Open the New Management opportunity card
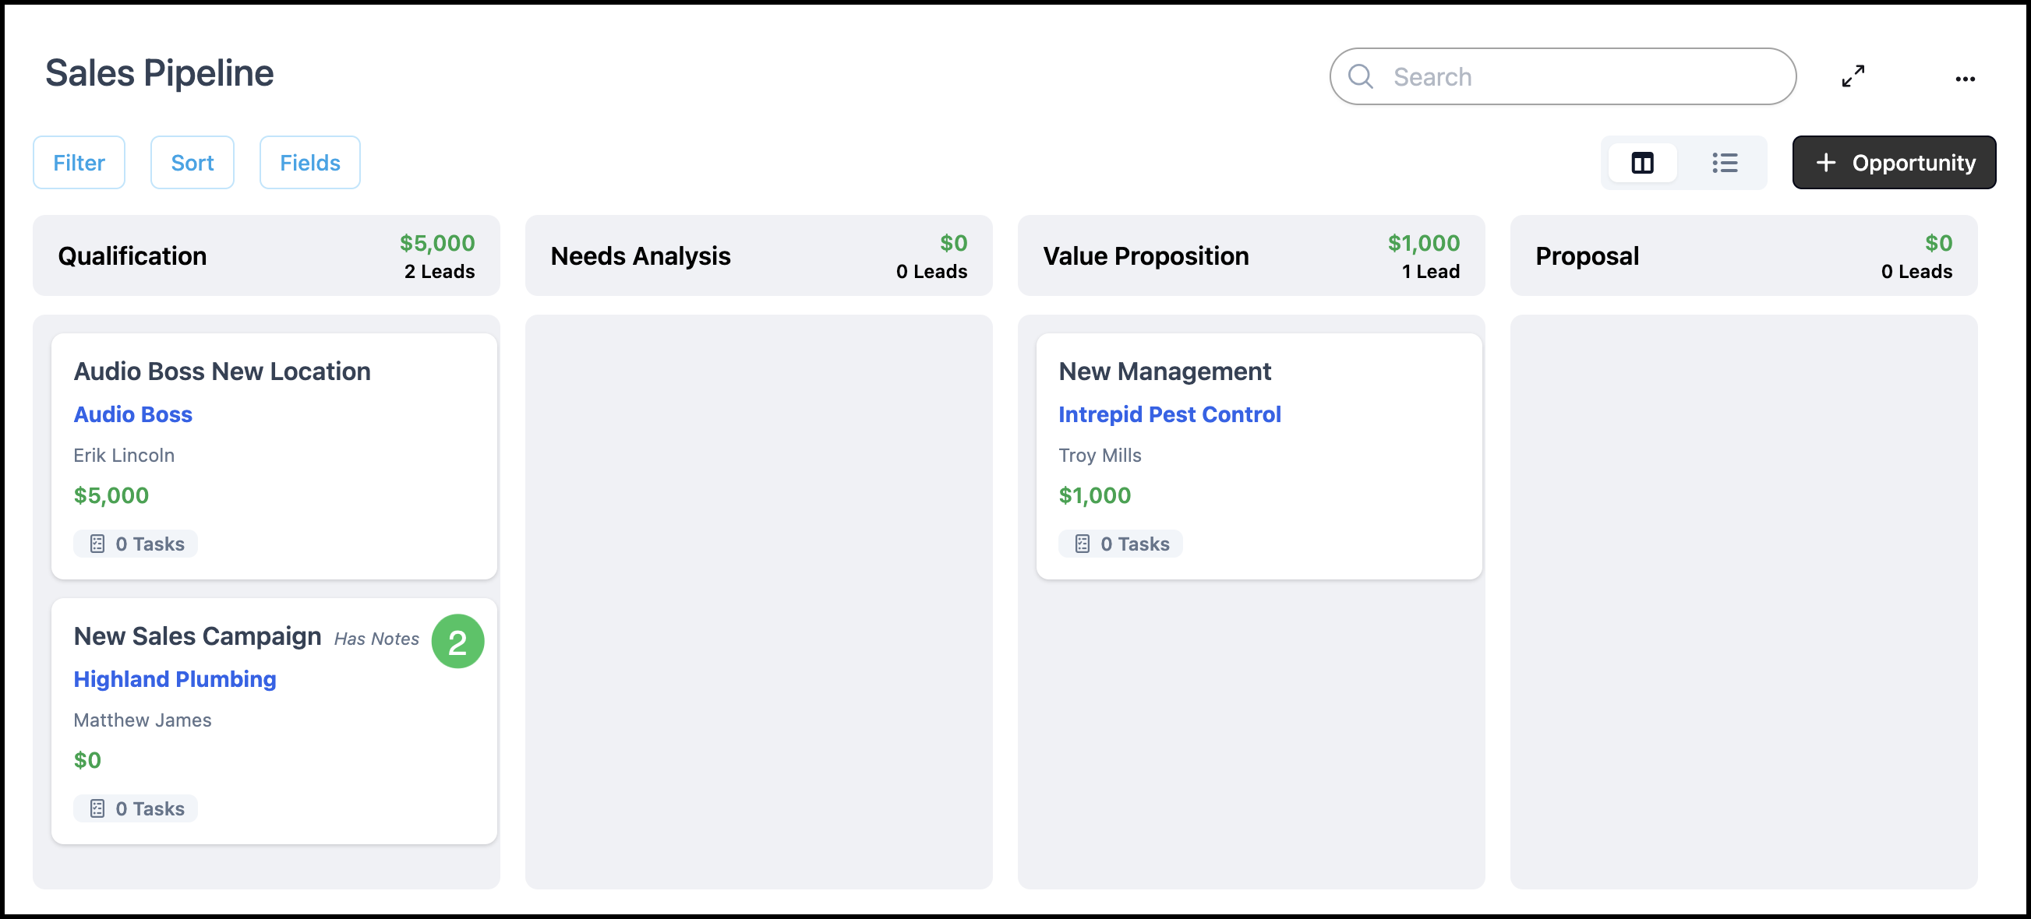 pyautogui.click(x=1164, y=371)
